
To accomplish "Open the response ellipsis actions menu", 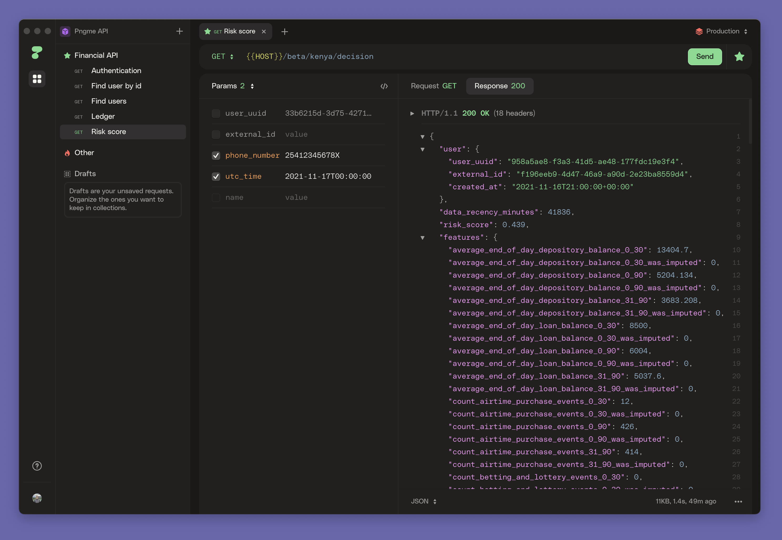I will click(738, 501).
